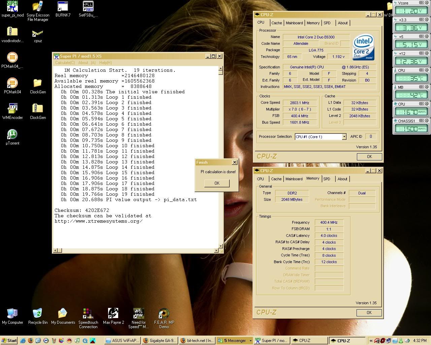Open the Help(H) menu in Super PI
The height and width of the screenshot is (345, 431).
point(105,63)
